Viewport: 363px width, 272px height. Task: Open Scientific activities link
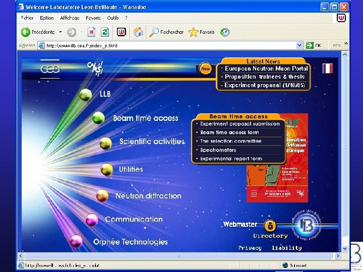point(152,142)
